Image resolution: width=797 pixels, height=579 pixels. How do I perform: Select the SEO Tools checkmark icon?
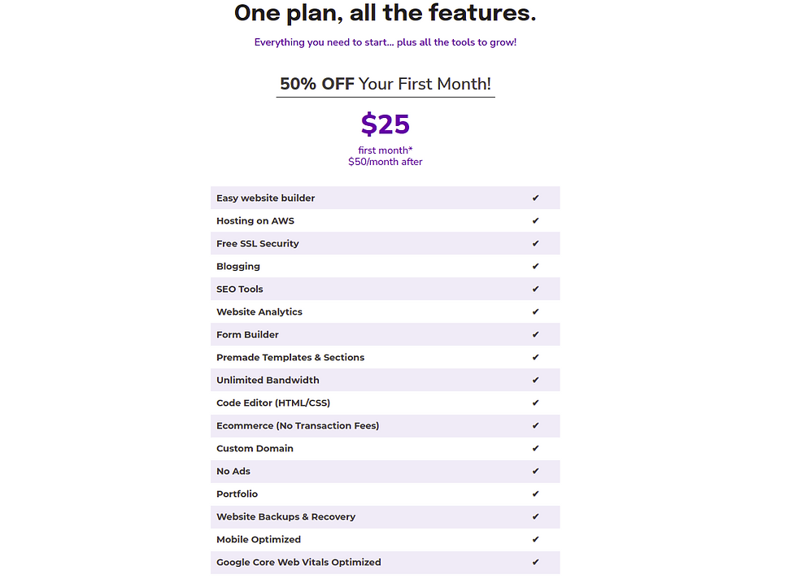pyautogui.click(x=535, y=289)
